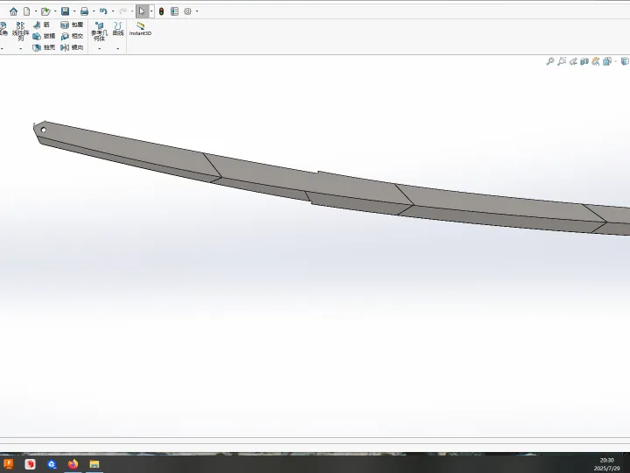Select the Rib tool (筋)

tap(42, 25)
